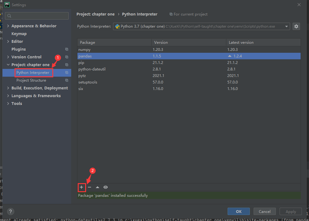
Task: Open Project Structure settings page
Action: pyautogui.click(x=31, y=80)
